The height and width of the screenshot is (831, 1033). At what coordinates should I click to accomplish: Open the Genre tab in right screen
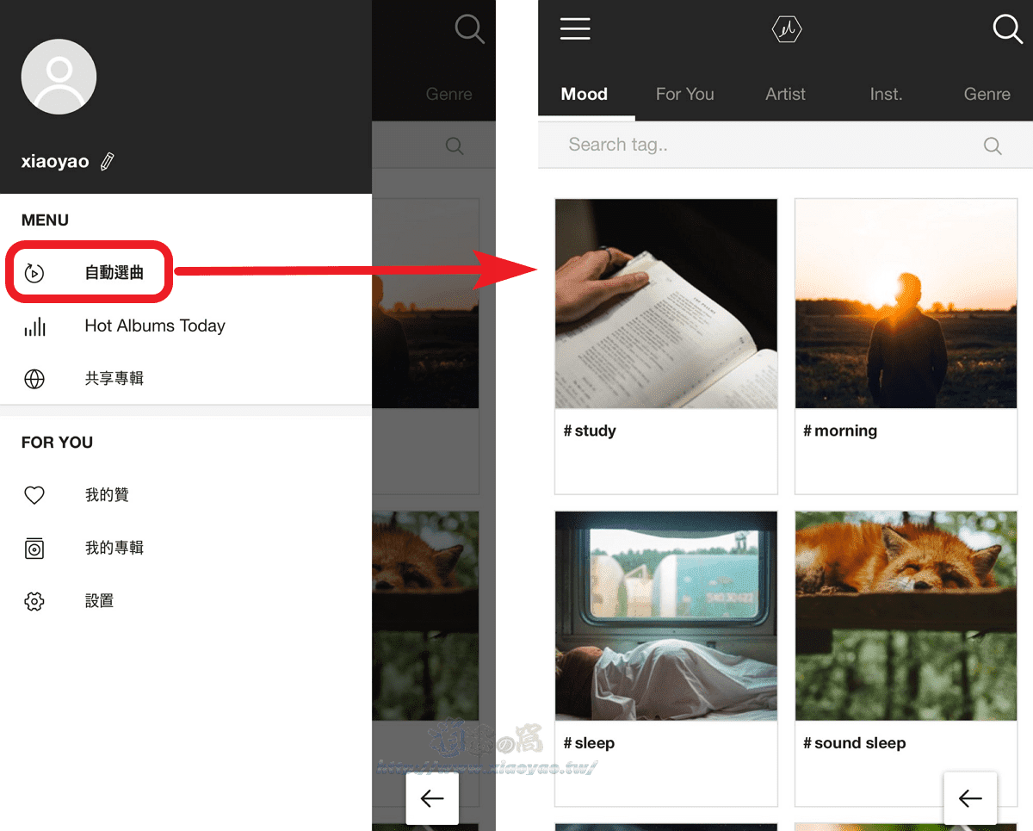click(x=987, y=94)
